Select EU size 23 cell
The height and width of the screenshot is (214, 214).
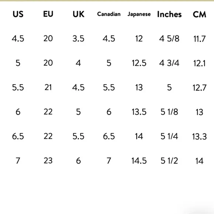coord(48,160)
